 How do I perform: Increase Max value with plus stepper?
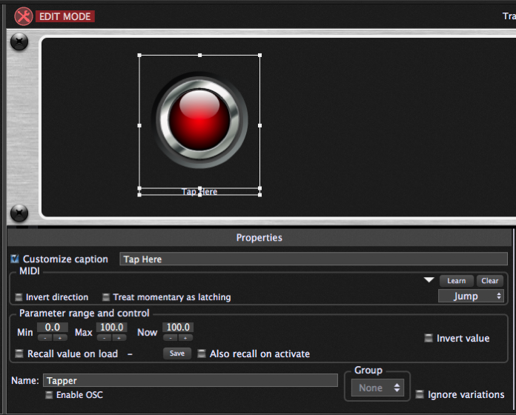point(119,338)
